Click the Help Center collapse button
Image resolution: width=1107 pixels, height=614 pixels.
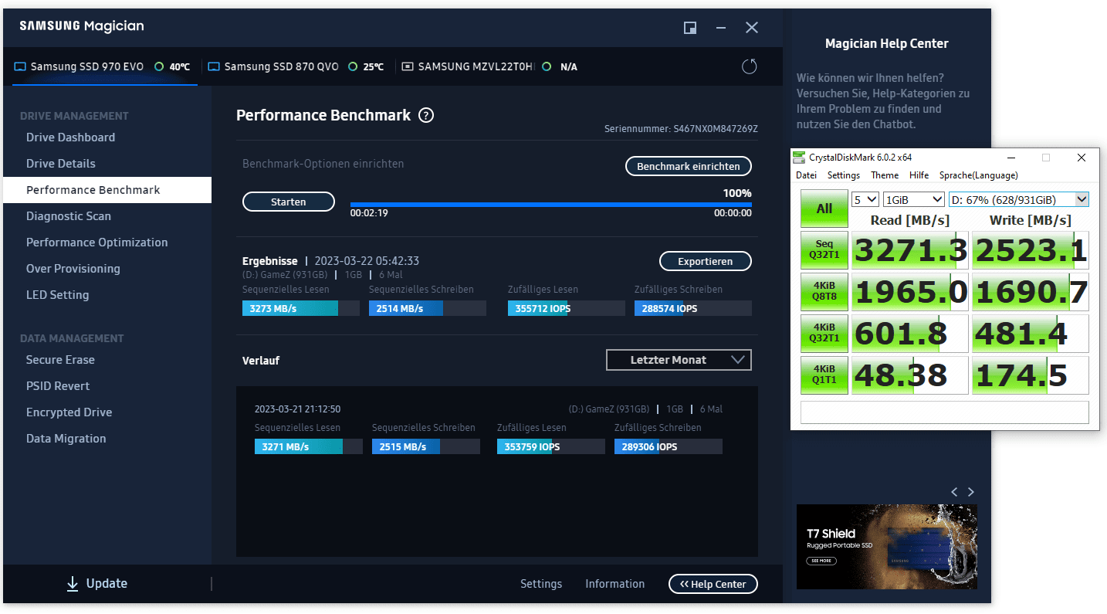coord(713,584)
